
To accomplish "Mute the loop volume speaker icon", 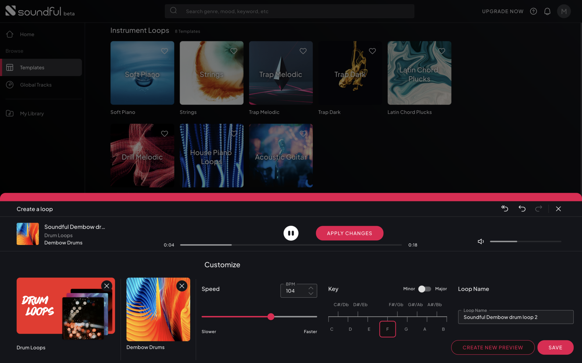I will click(x=480, y=241).
